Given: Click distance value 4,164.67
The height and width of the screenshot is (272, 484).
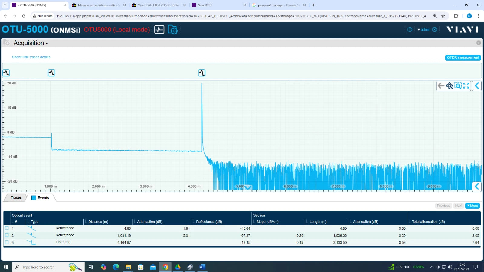Looking at the screenshot, I should coord(124,243).
